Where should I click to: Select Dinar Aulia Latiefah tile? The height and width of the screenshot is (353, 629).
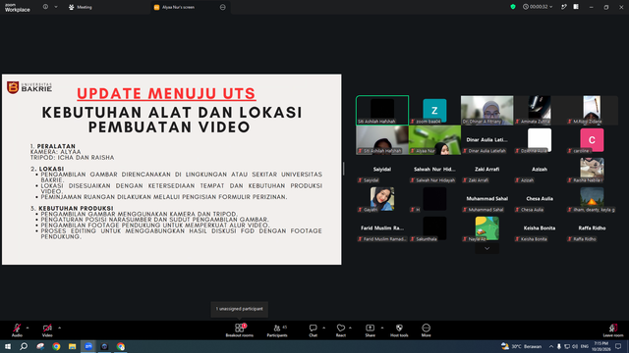tap(487, 139)
